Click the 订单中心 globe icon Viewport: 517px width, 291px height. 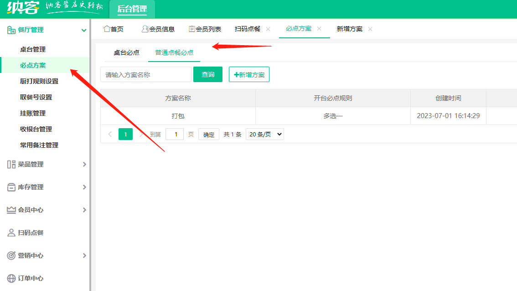pos(11,278)
